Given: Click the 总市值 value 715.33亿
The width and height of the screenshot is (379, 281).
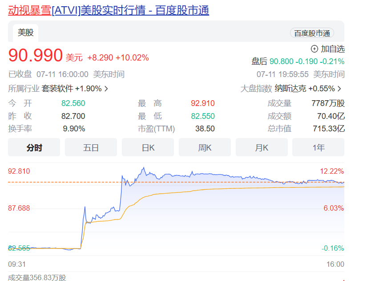Looking at the screenshot, I should (x=329, y=129).
